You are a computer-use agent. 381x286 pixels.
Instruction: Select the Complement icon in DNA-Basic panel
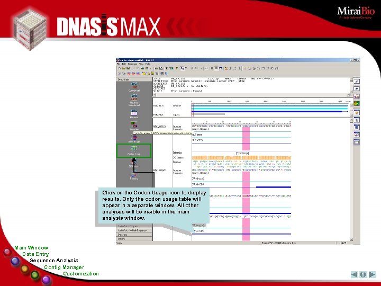tap(134, 87)
